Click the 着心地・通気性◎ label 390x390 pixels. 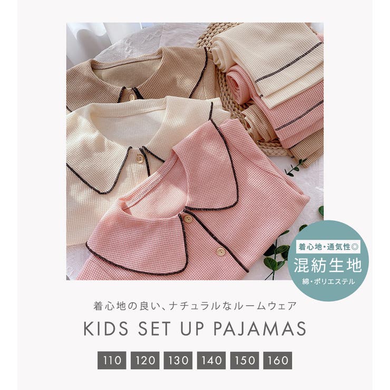coord(328,247)
